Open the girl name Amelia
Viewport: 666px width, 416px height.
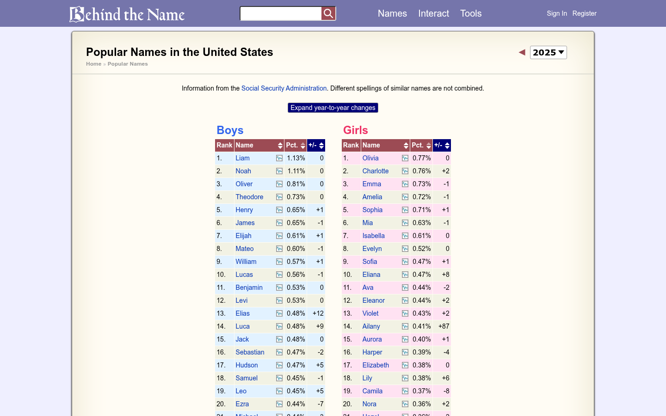tap(372, 197)
